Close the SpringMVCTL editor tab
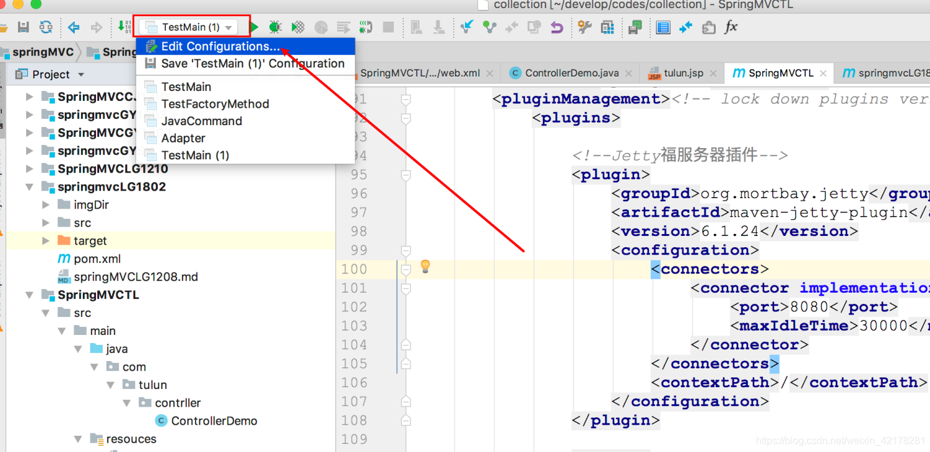 click(x=824, y=73)
